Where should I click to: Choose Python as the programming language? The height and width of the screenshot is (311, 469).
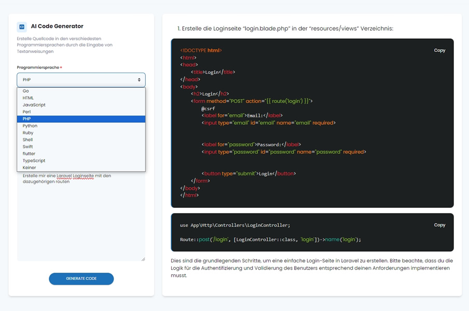[30, 126]
